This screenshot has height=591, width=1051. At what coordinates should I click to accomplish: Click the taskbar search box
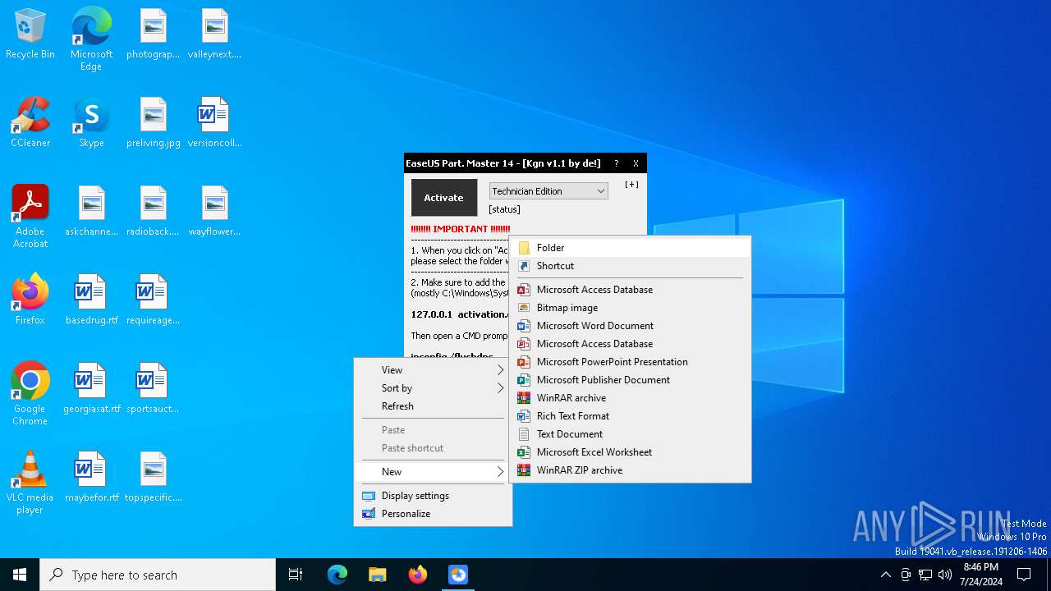[158, 575]
